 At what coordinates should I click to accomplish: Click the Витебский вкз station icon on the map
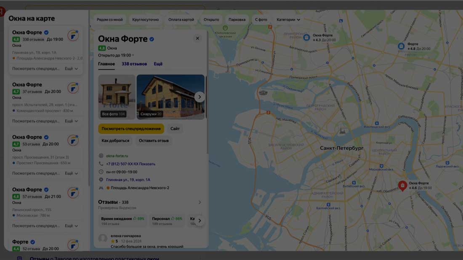tap(354, 183)
